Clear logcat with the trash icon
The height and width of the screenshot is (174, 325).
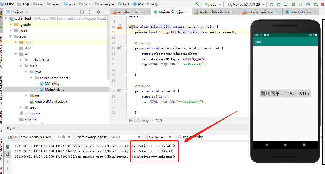click(8, 147)
